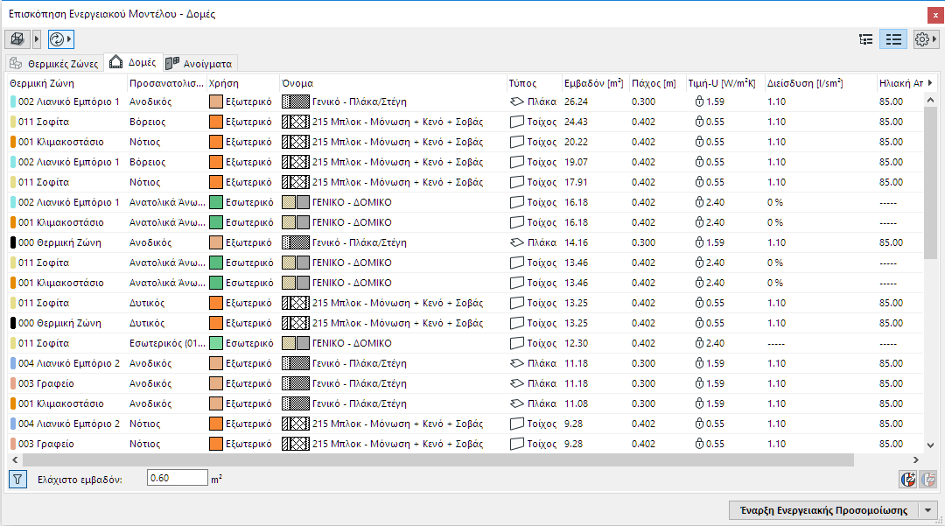
Task: Click blue swatch of 004 Λιανικό Εμπόριο 2 Ανοδικός
Action: [13, 363]
